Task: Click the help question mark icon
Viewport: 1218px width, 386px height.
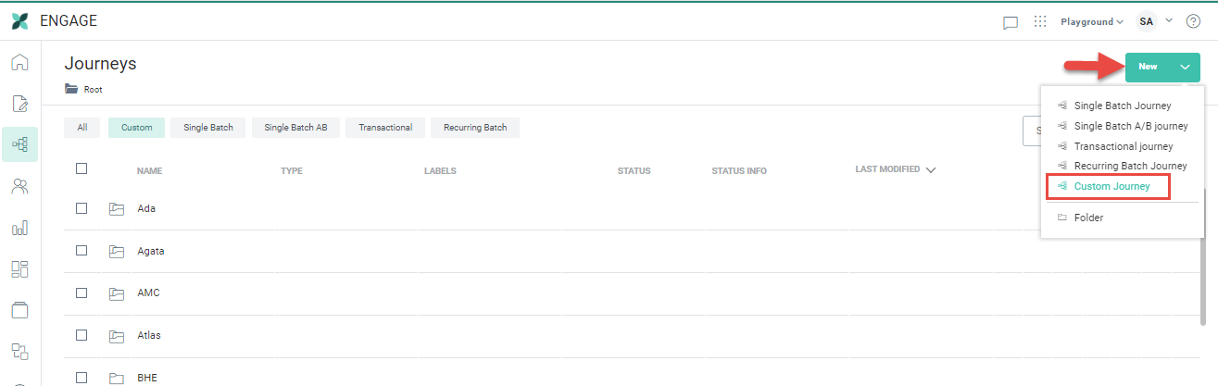Action: coord(1193,21)
